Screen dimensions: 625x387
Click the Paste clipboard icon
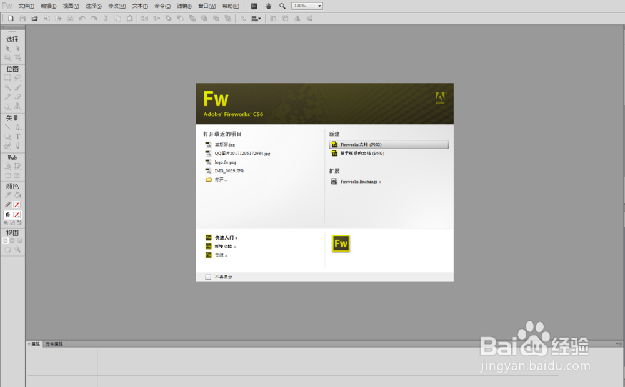click(130, 18)
